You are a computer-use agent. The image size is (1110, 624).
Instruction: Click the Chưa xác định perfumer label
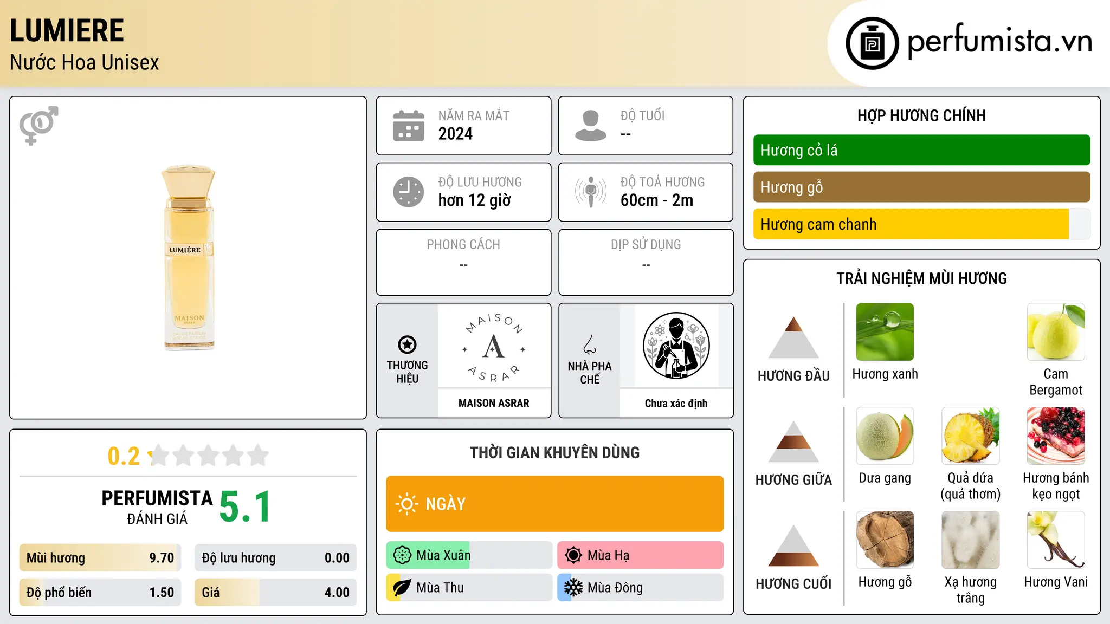coord(676,403)
